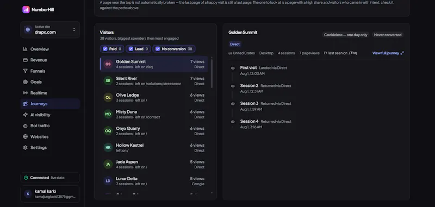435x207 pixels.
Task: Click the Goals target icon
Action: (x=25, y=82)
